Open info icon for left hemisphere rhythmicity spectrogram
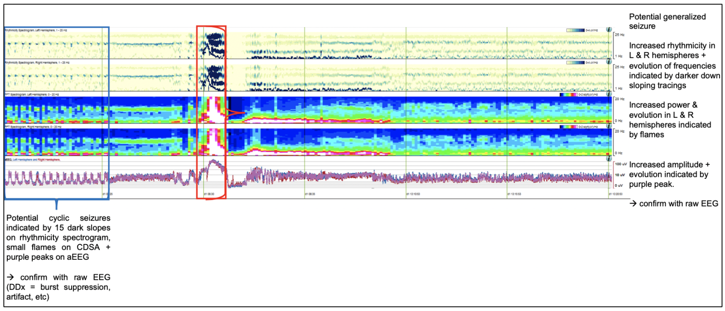725x311 pixels. [609, 30]
